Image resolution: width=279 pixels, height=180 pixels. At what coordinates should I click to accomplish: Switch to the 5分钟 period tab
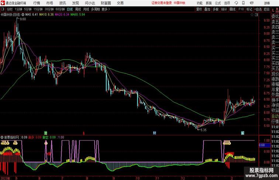(28, 9)
